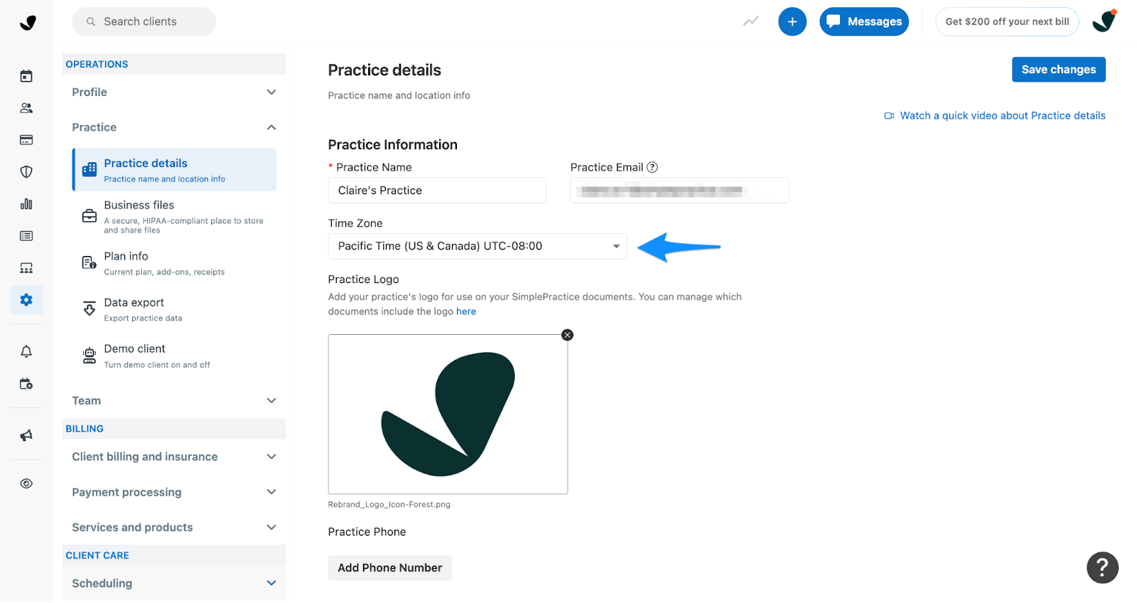Open the billing card icon in sidebar
1137x603 pixels.
click(x=26, y=140)
